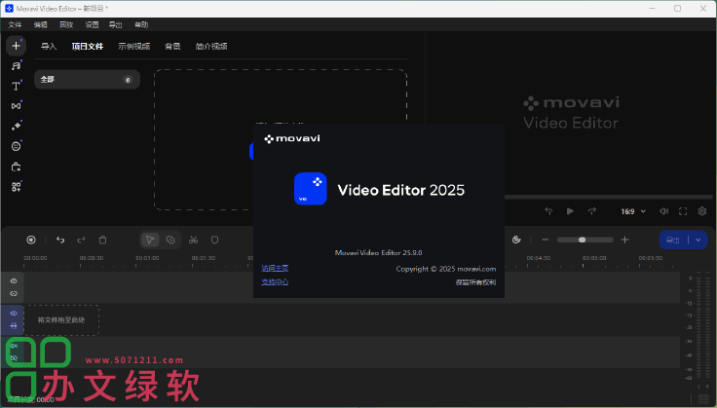Open the 访问主页 link in About dialog
The height and width of the screenshot is (408, 717).
click(x=275, y=268)
